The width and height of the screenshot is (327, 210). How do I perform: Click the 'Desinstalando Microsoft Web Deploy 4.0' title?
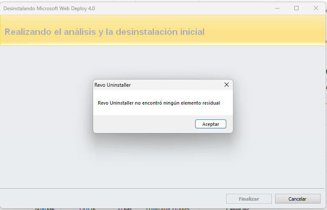[49, 9]
